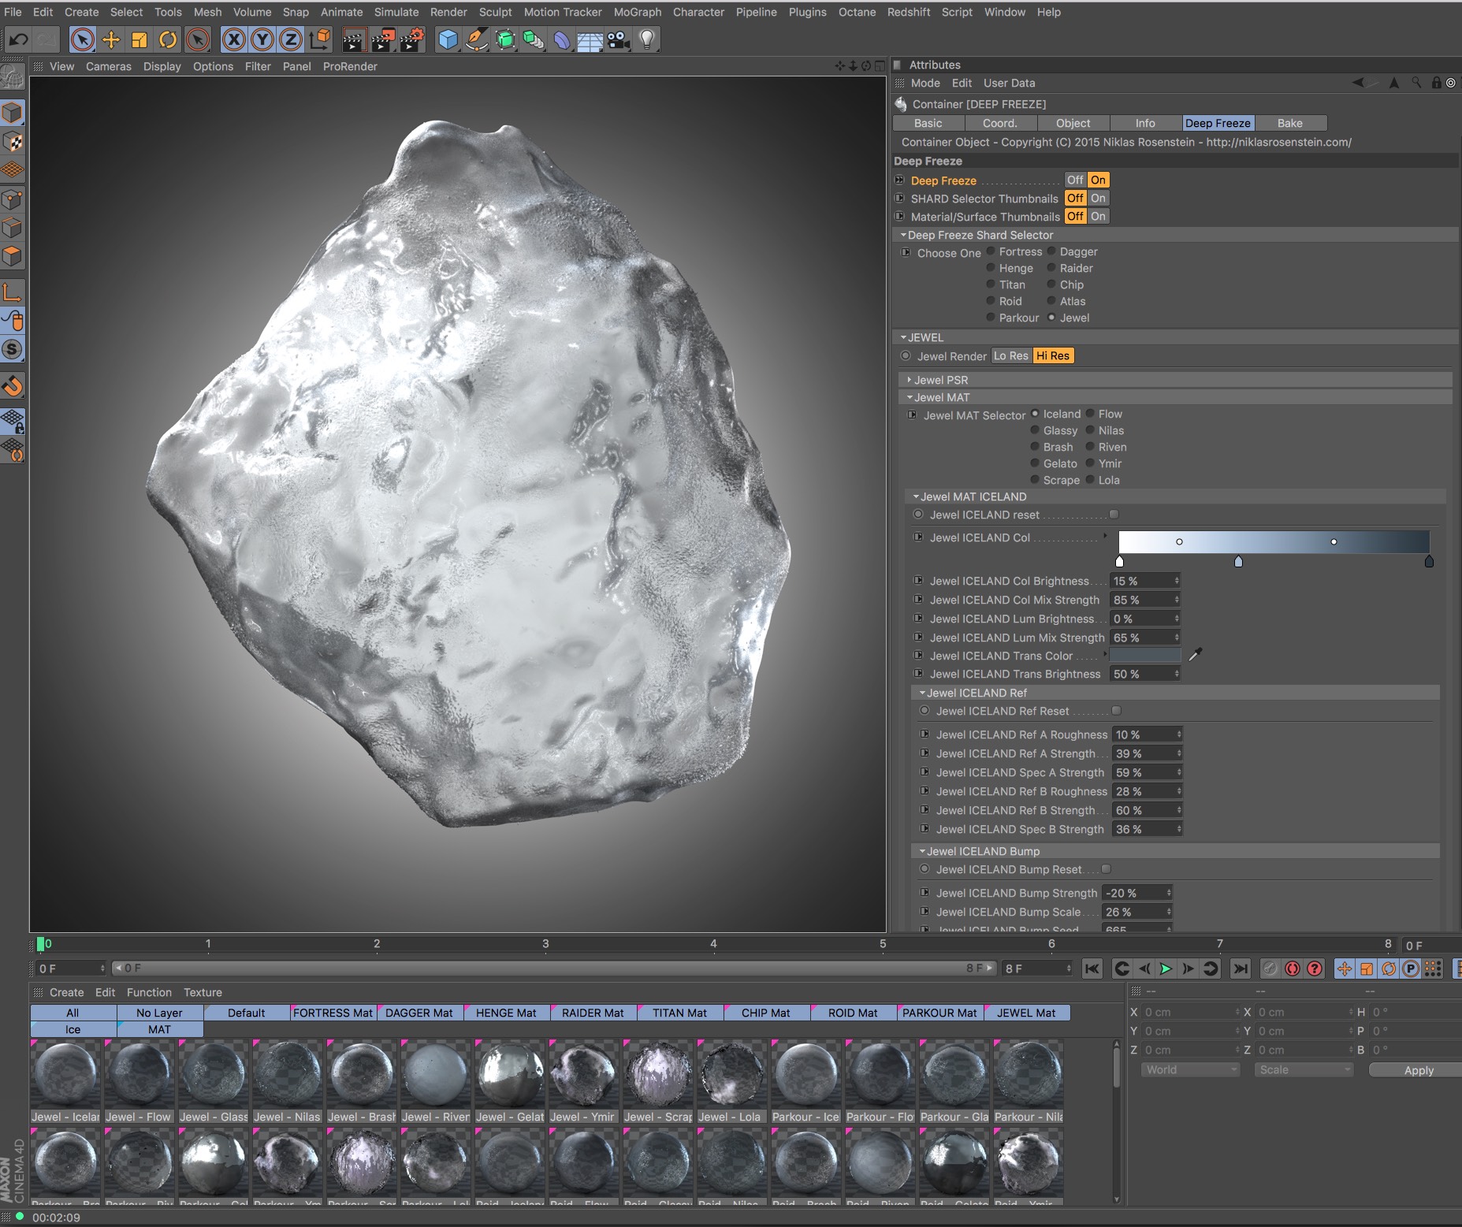Click the Trans Color eyedropper
Screen dimensions: 1462x1227
coord(1195,655)
